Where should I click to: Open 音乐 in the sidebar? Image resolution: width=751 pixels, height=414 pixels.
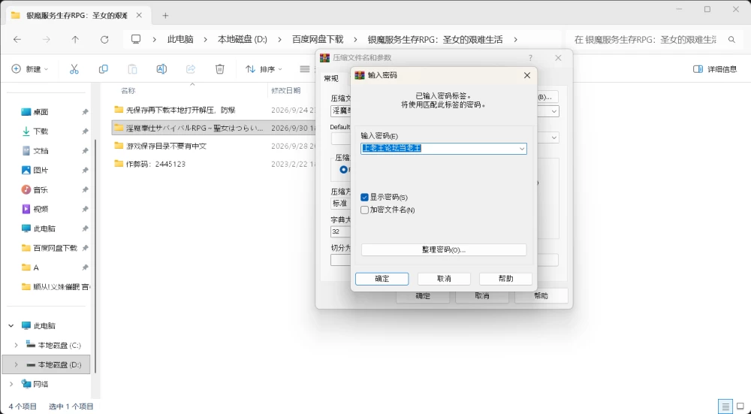click(x=41, y=190)
